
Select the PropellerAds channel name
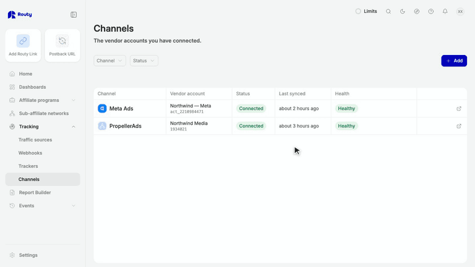coord(126,126)
